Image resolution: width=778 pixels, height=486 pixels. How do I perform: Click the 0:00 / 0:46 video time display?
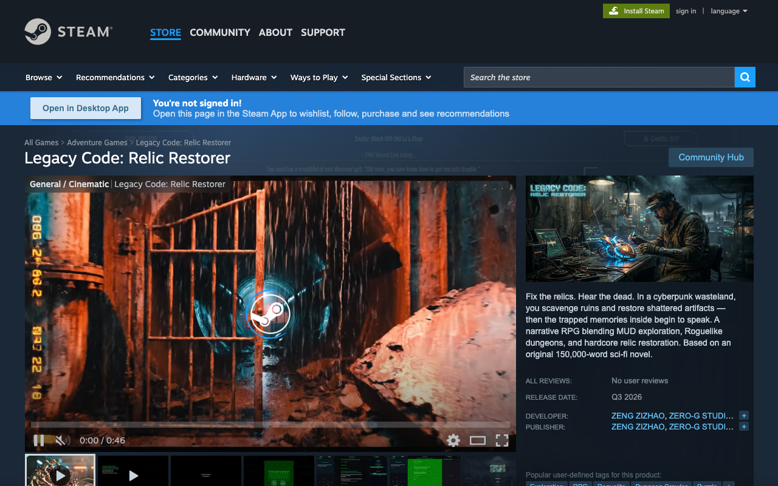(102, 440)
